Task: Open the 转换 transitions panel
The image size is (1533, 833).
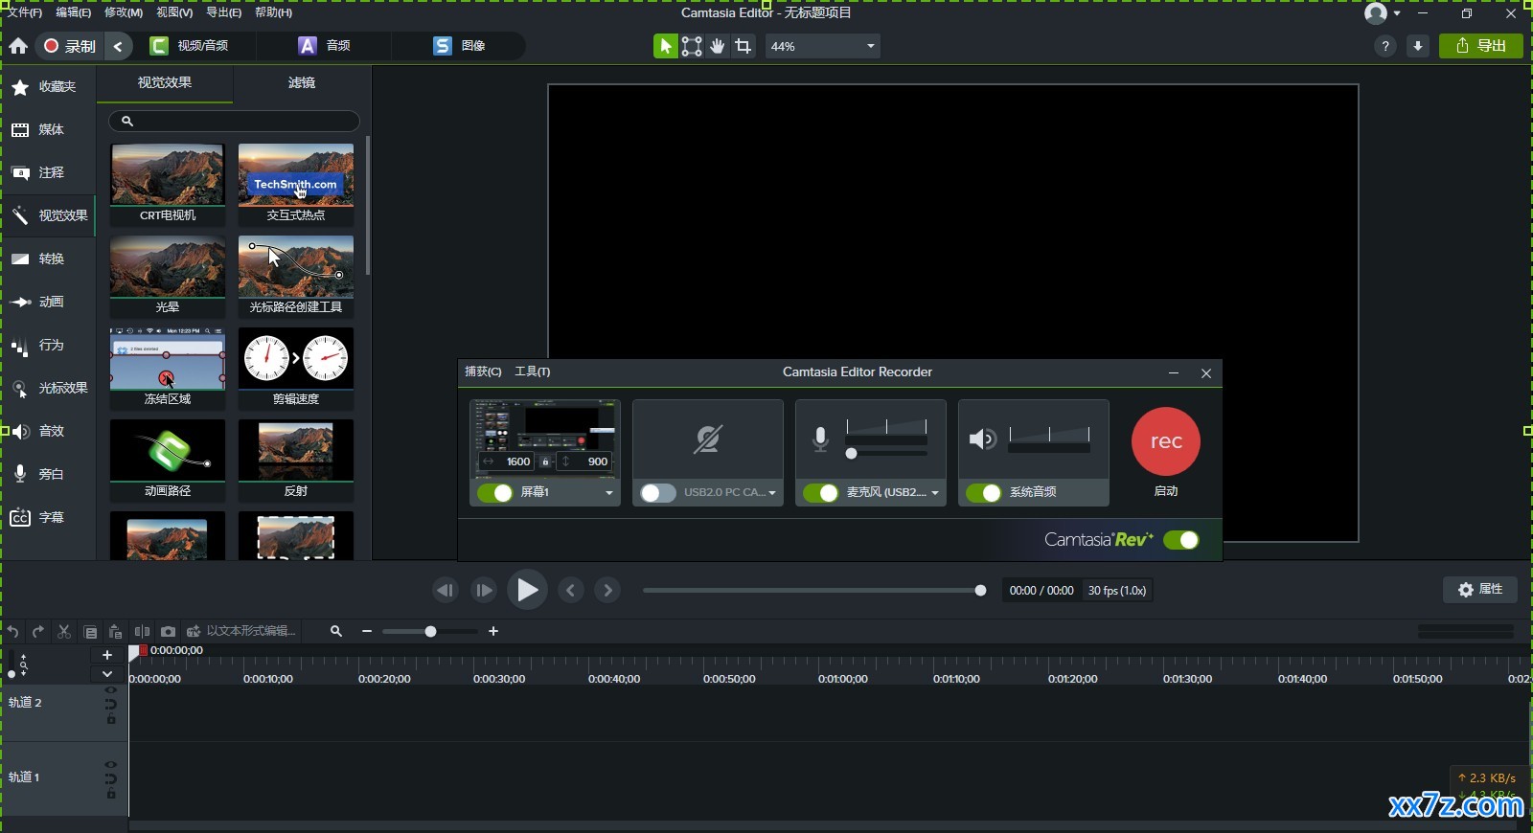Action: point(48,259)
